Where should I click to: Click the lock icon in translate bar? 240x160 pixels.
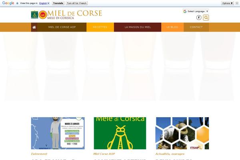click(x=17, y=3)
